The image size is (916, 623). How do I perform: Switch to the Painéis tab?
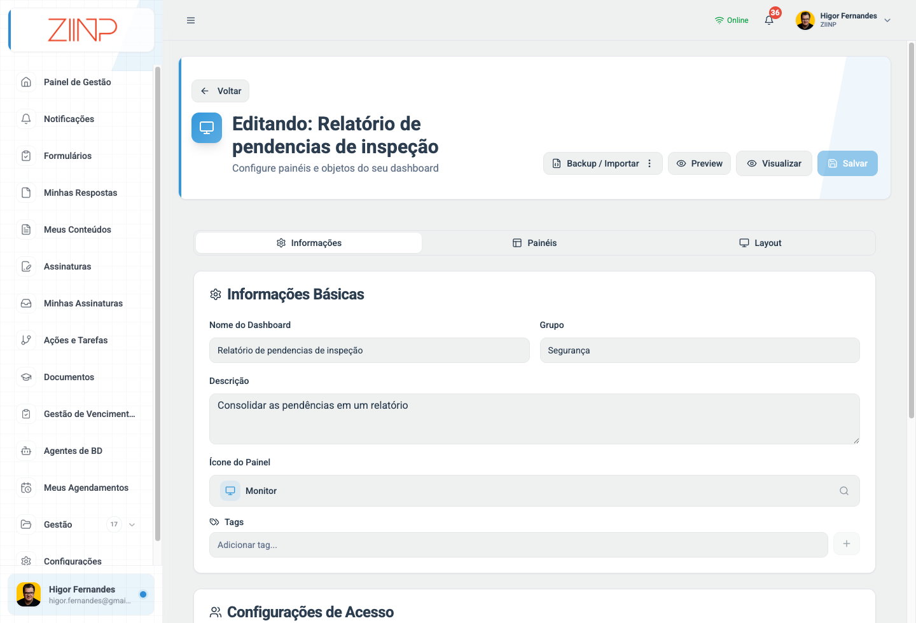click(534, 243)
